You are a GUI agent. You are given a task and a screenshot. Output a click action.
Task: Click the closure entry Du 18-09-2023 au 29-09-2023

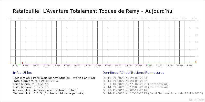click(125, 78)
